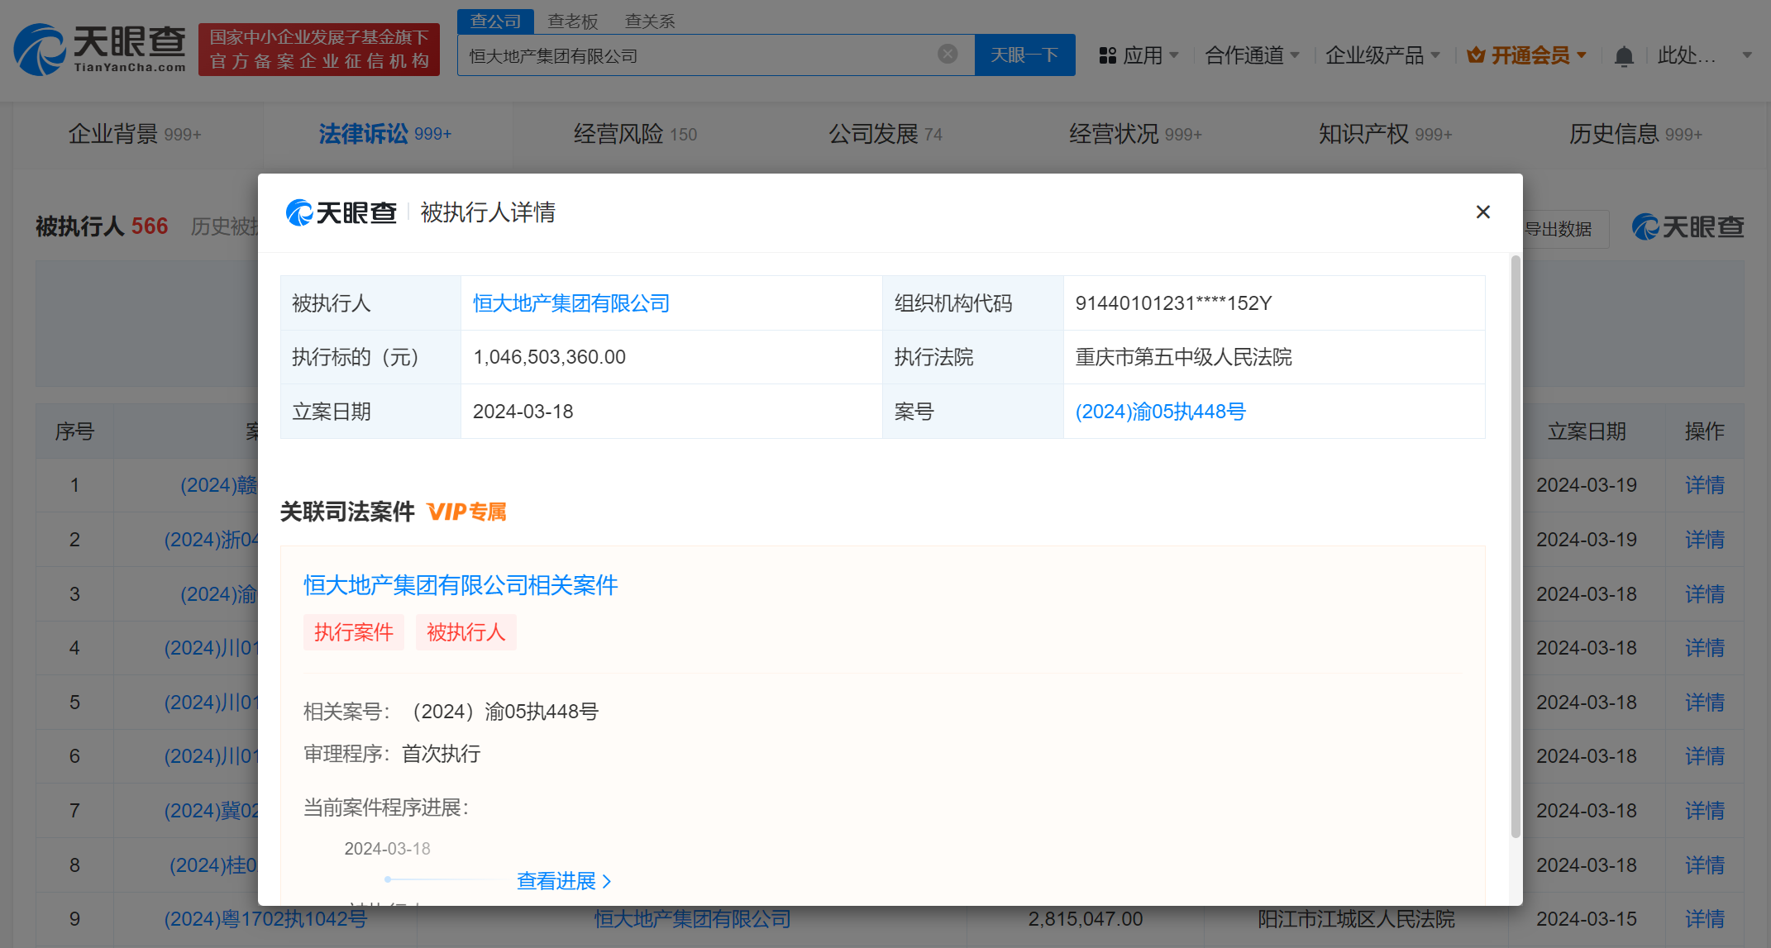The height and width of the screenshot is (948, 1771).
Task: Open case (2024)粤1702执1042号 link
Action: pos(265,919)
